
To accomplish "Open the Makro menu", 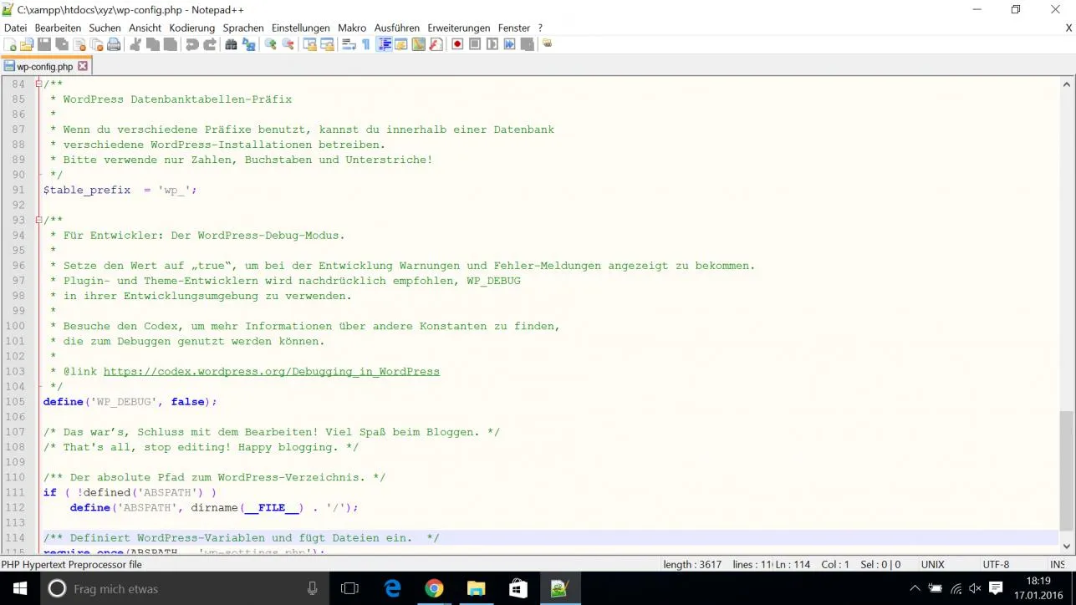I will click(352, 28).
